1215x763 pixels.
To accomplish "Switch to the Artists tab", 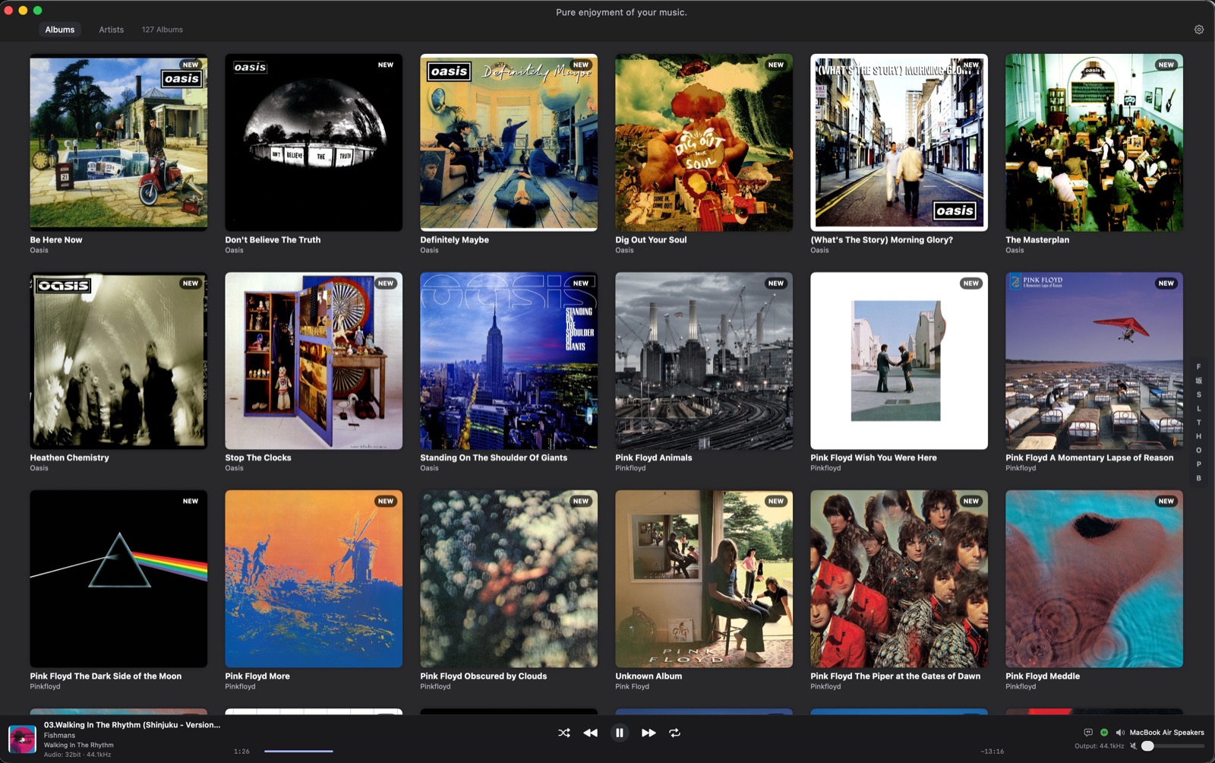I will pos(111,30).
